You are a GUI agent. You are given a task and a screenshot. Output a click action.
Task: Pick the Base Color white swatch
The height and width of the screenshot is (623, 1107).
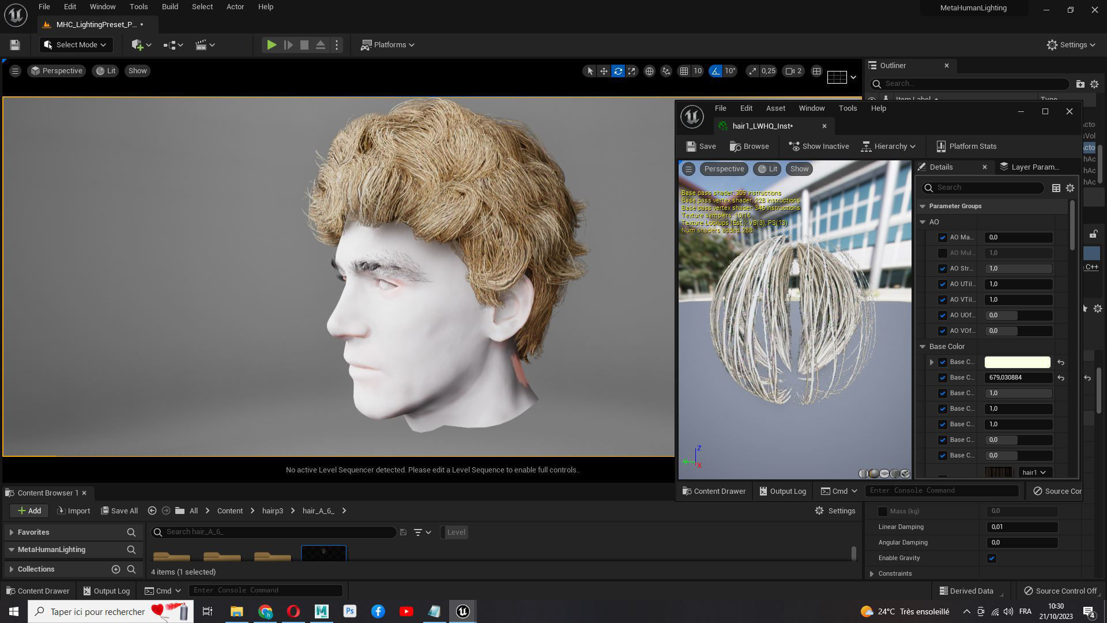[x=1017, y=362]
